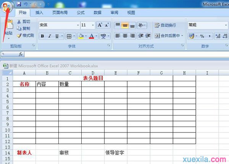The height and width of the screenshot is (164, 229).
Task: Click the insert function fx icon
Action: 21,54
